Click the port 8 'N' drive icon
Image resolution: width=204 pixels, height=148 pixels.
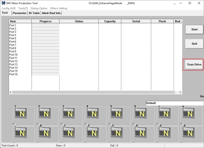pos(188,113)
